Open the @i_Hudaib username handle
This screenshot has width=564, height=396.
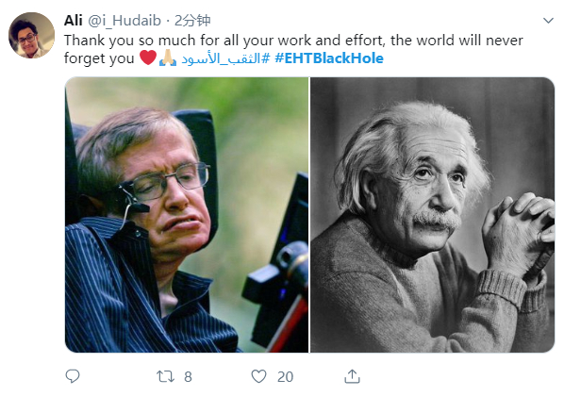124,21
